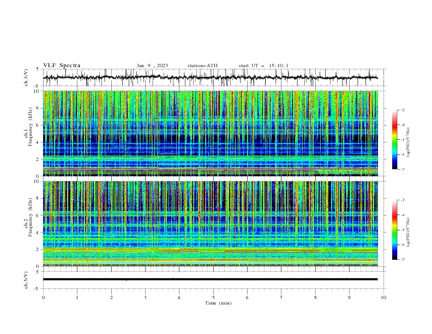Image resolution: width=432 pixels, height=334 pixels.
Task: Click time axis tick label "1"
Action: 77,297
